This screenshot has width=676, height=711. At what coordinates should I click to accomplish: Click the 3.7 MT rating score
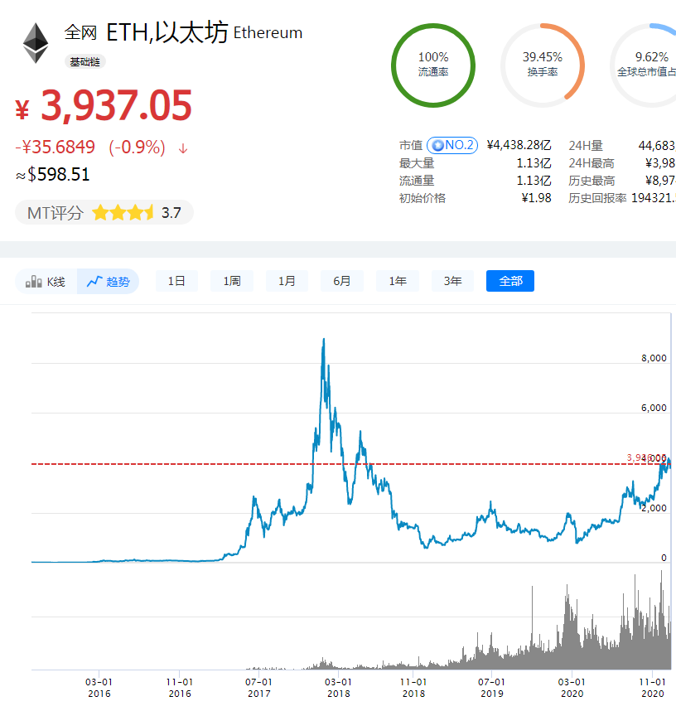point(171,213)
